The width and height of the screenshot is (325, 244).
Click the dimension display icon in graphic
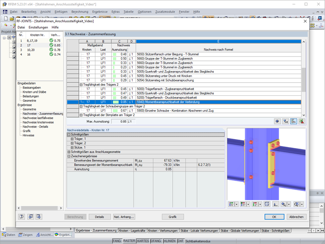(x=275, y=204)
